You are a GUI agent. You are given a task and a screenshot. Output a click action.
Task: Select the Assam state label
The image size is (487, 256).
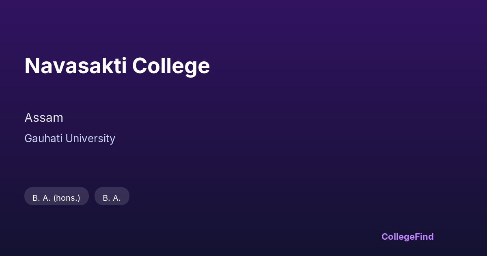click(x=44, y=118)
